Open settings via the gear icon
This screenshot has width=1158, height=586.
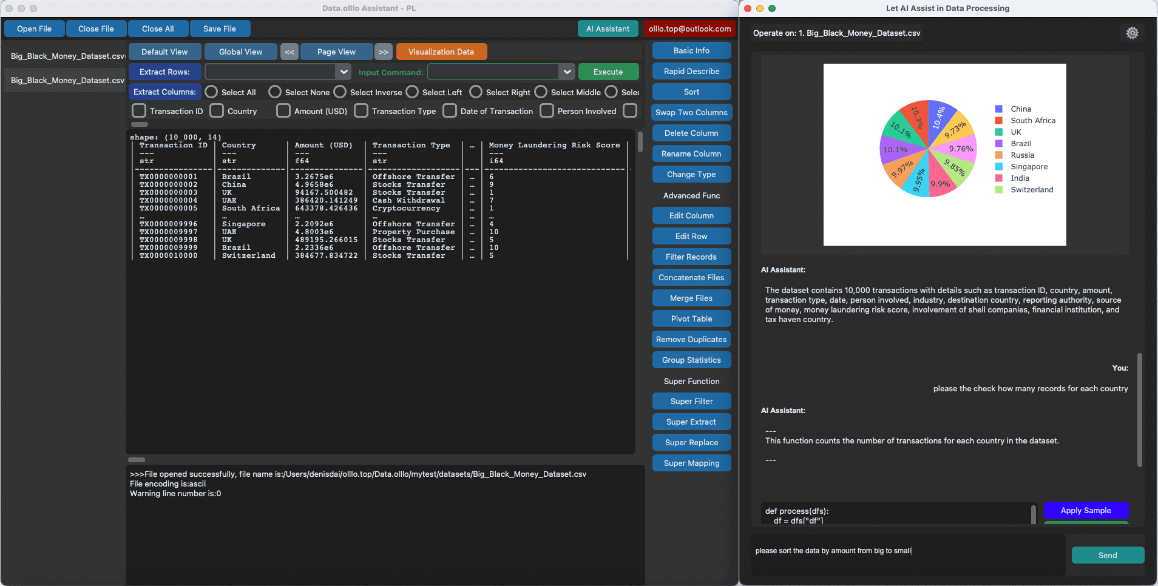coord(1133,33)
